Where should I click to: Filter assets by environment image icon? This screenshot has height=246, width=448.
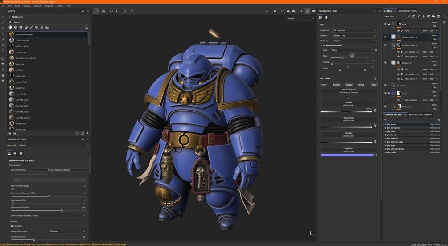[x=47, y=27]
